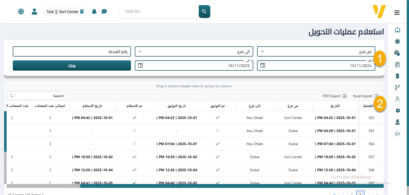Image resolution: width=409 pixels, height=195 pixels.
Task: Sort by the 'تاريخ التوثيق' column header
Action: (x=177, y=106)
